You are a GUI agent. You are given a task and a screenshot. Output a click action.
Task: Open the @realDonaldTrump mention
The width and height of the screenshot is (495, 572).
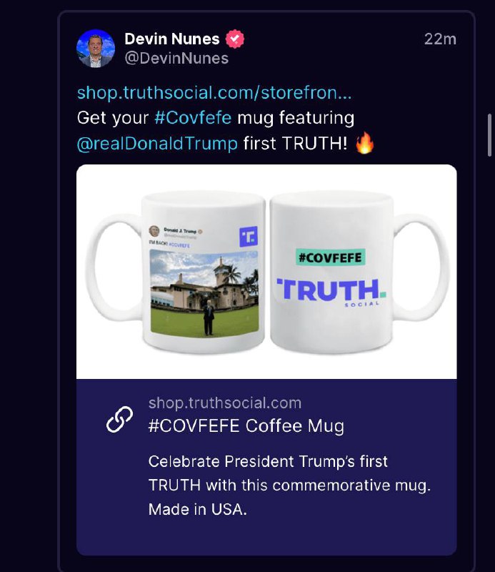(157, 143)
